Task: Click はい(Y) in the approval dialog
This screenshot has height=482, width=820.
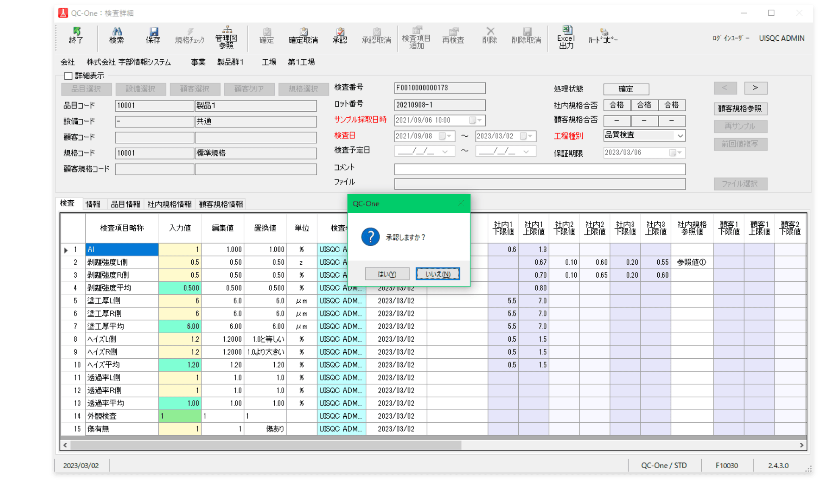Action: coord(387,274)
